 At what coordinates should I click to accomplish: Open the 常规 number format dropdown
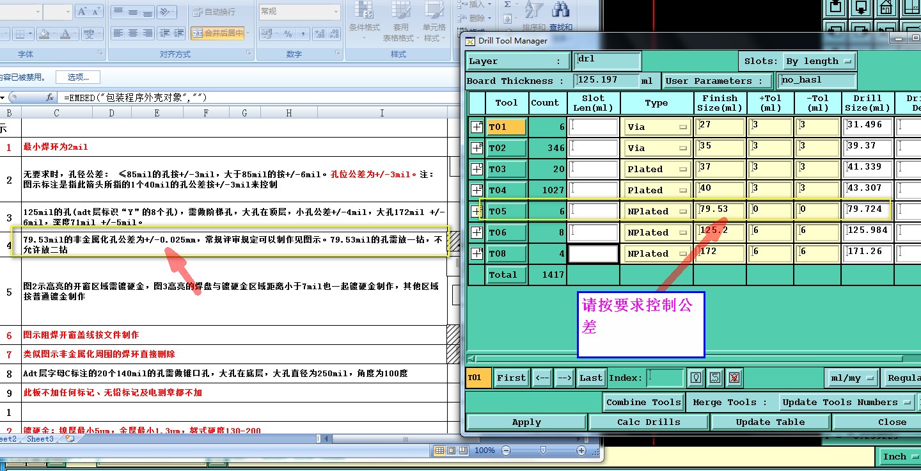[x=336, y=12]
